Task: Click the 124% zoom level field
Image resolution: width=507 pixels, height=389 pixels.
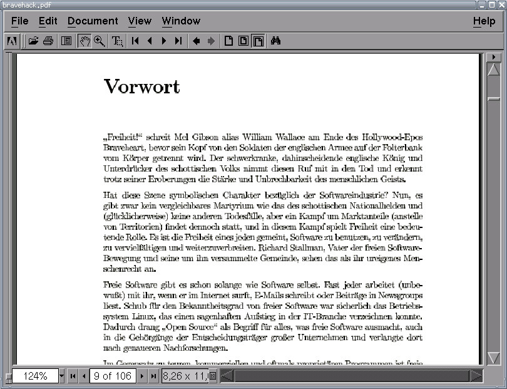Action: 35,376
